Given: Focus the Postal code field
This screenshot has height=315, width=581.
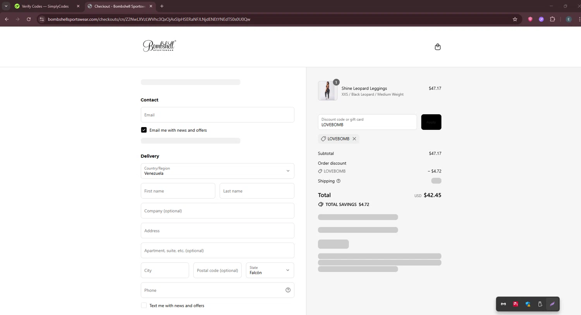Looking at the screenshot, I should pos(217,270).
